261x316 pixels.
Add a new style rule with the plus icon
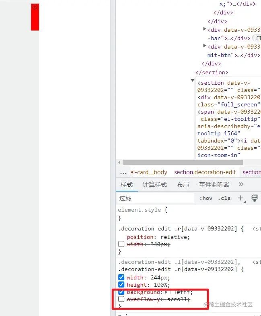240,198
